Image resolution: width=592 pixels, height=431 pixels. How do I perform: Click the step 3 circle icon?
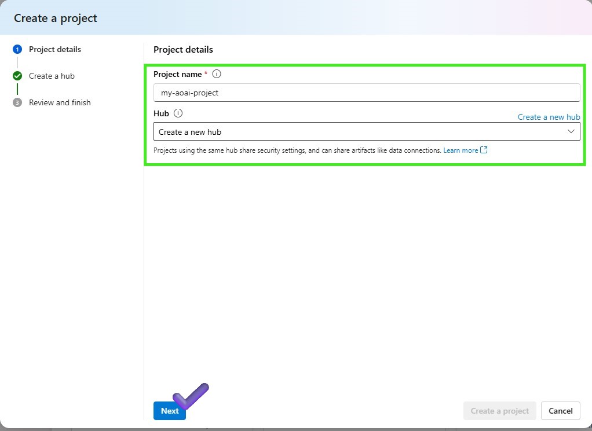point(17,102)
